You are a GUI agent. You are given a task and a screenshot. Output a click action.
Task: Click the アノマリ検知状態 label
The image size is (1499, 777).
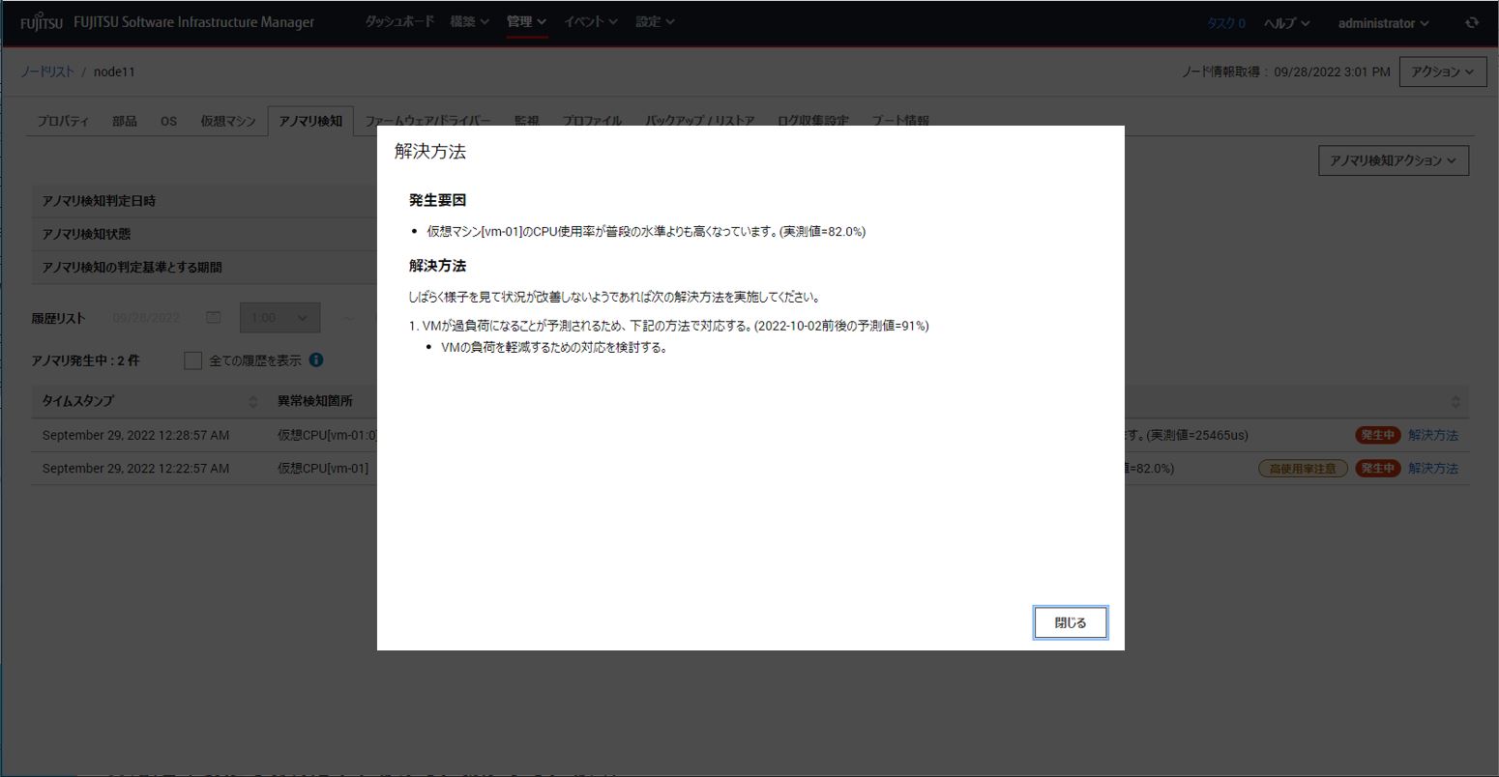coord(86,234)
